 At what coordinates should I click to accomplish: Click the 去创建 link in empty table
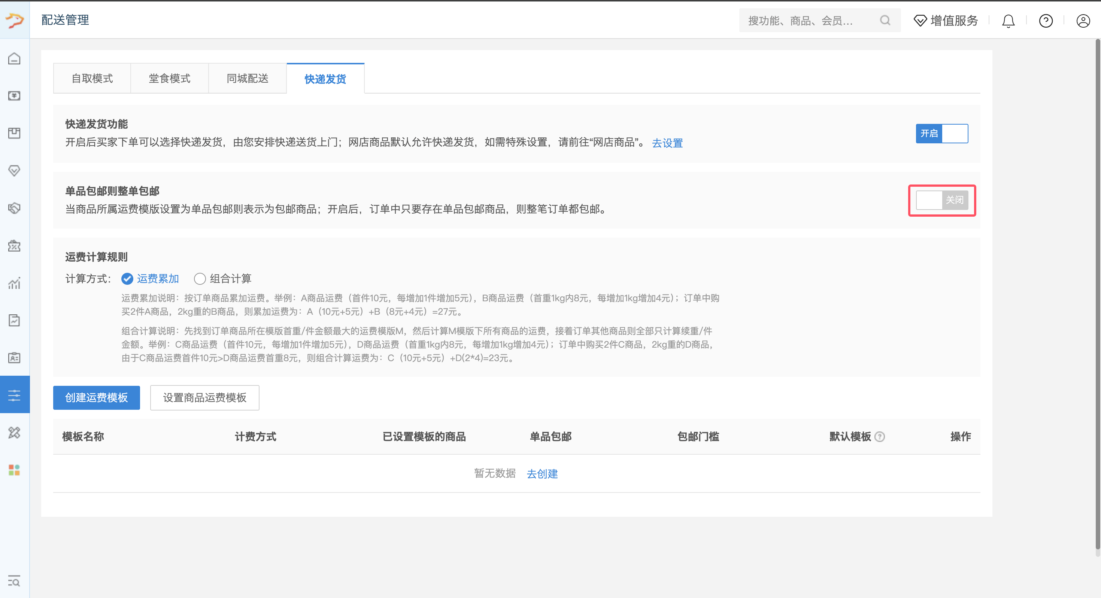pos(542,474)
